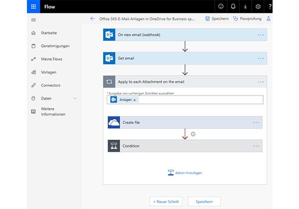Open Meine Flows
The image size is (299, 209).
pyautogui.click(x=52, y=59)
